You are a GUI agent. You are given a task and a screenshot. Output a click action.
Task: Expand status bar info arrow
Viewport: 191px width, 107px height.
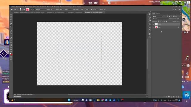35,95
